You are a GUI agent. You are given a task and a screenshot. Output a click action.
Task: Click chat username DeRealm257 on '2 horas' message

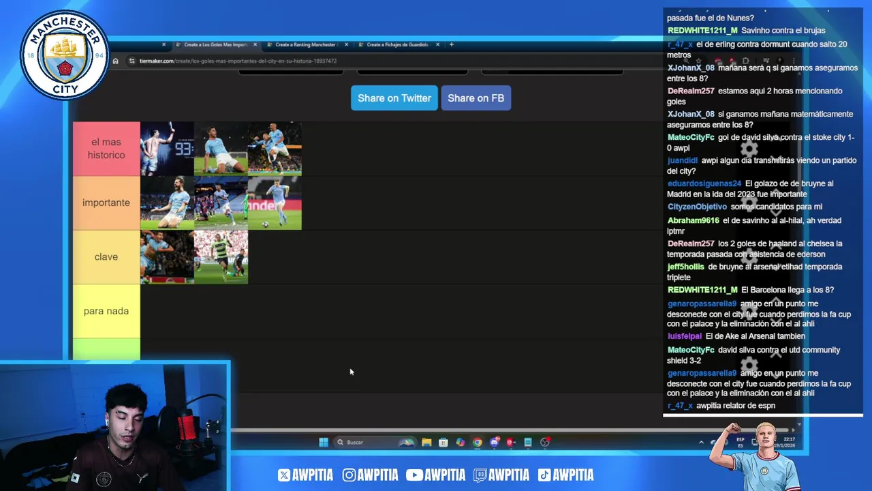tap(691, 91)
